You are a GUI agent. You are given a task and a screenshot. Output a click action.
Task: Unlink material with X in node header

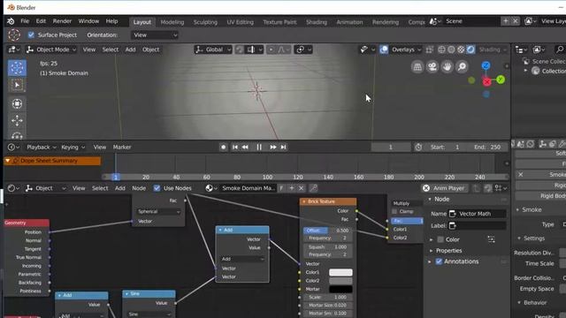(x=301, y=188)
